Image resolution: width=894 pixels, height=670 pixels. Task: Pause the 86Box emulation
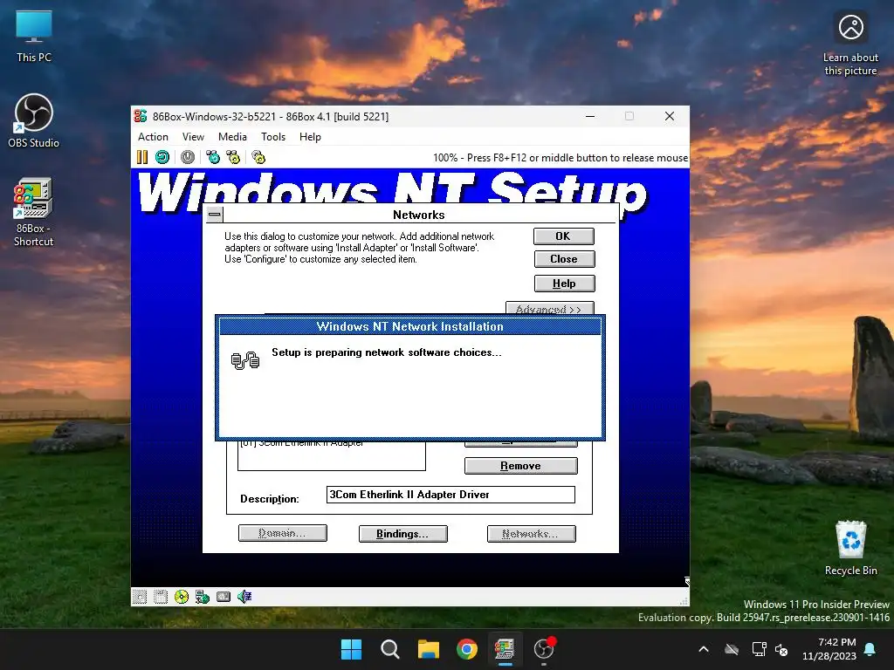coord(142,157)
